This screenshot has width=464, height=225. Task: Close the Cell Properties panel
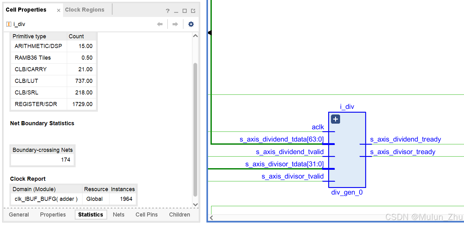58,10
